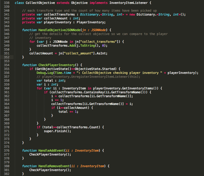Click function name CheckPlayerInventory on line 354
The height and width of the screenshot is (176, 204).
point(57,65)
